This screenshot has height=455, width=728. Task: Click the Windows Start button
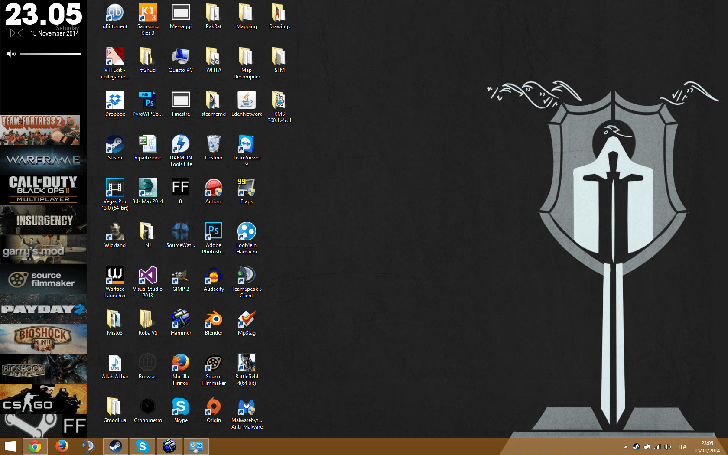[x=10, y=446]
